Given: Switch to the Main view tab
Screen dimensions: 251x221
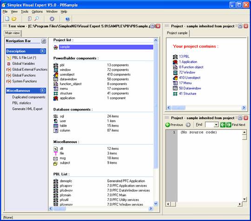Looking at the screenshot, I should tap(13, 33).
